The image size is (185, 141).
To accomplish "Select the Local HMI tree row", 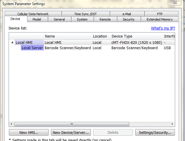I will click(x=24, y=43).
